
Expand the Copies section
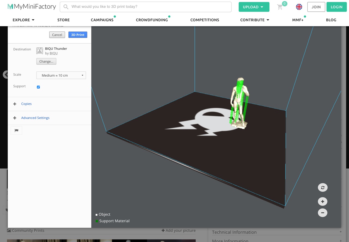[26, 104]
